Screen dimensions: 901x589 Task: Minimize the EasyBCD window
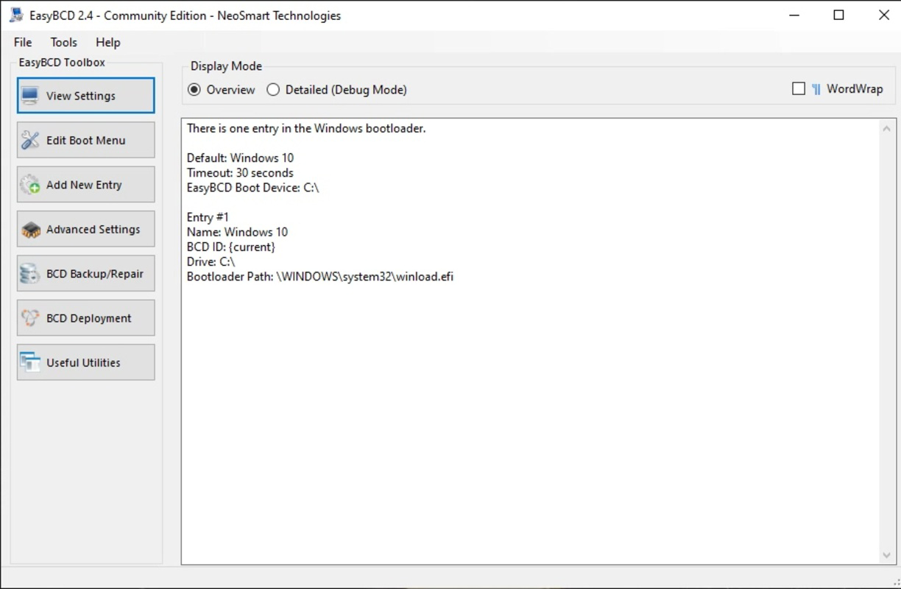coord(794,15)
